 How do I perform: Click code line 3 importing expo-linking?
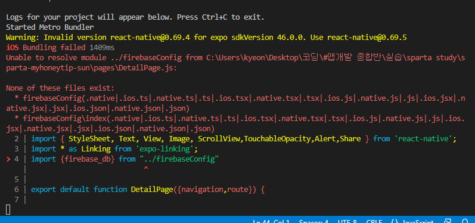point(106,149)
